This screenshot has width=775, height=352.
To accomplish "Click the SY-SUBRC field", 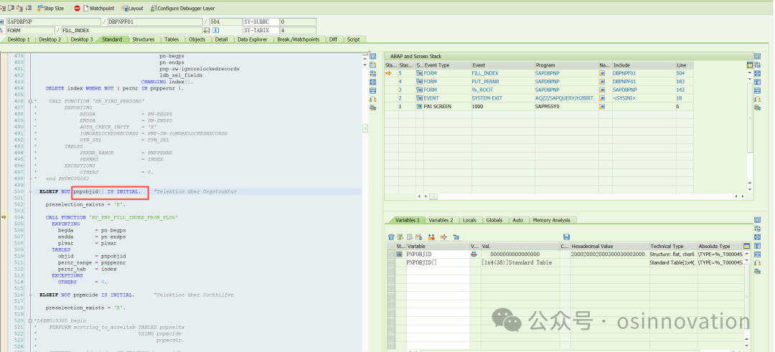I will point(261,22).
